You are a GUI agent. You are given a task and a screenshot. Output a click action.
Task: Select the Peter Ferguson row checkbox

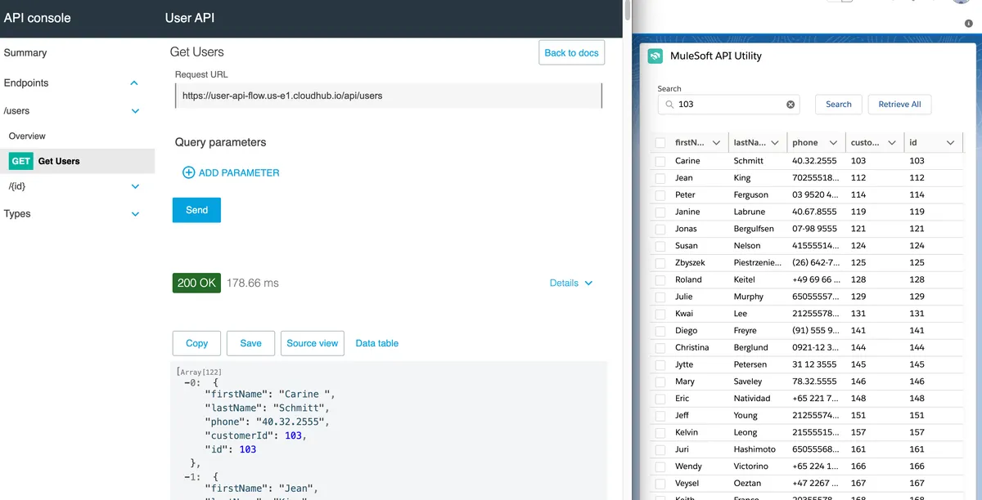click(660, 195)
